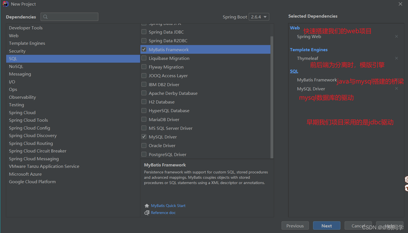Select the NoSQL category
Image resolution: width=408 pixels, height=233 pixels.
pyautogui.click(x=73, y=66)
